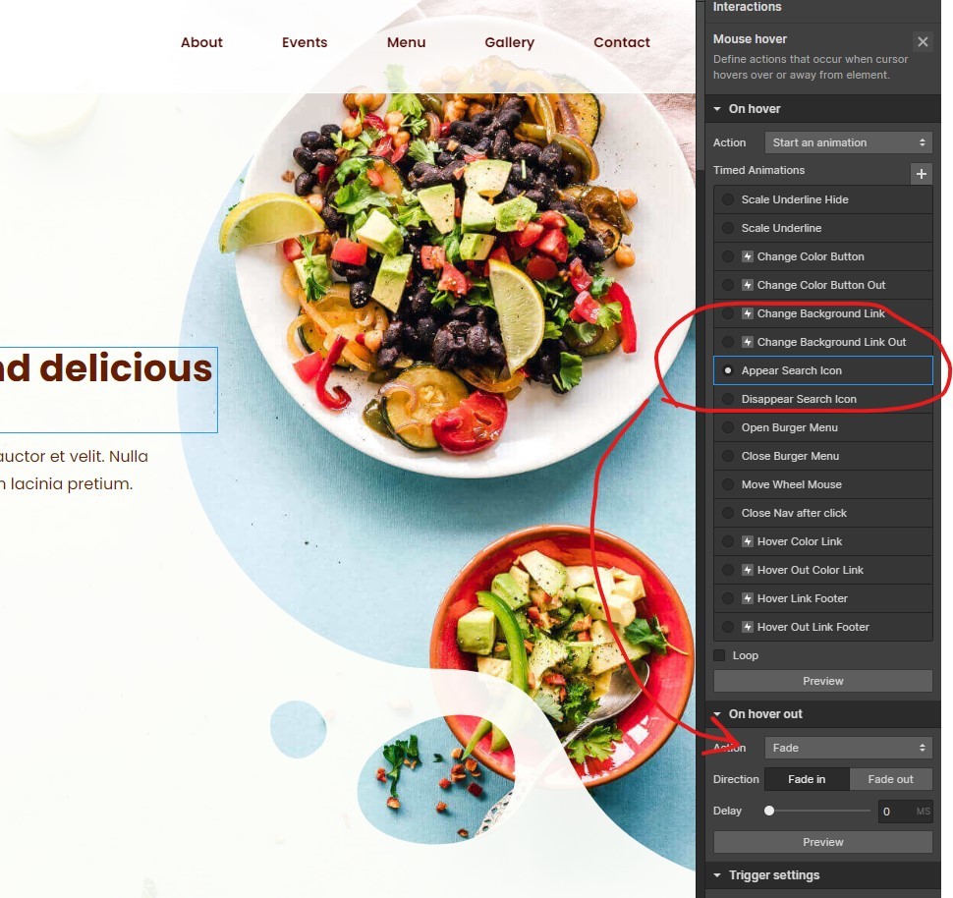This screenshot has width=953, height=898.
Task: Add a new timed animation
Action: (x=922, y=174)
